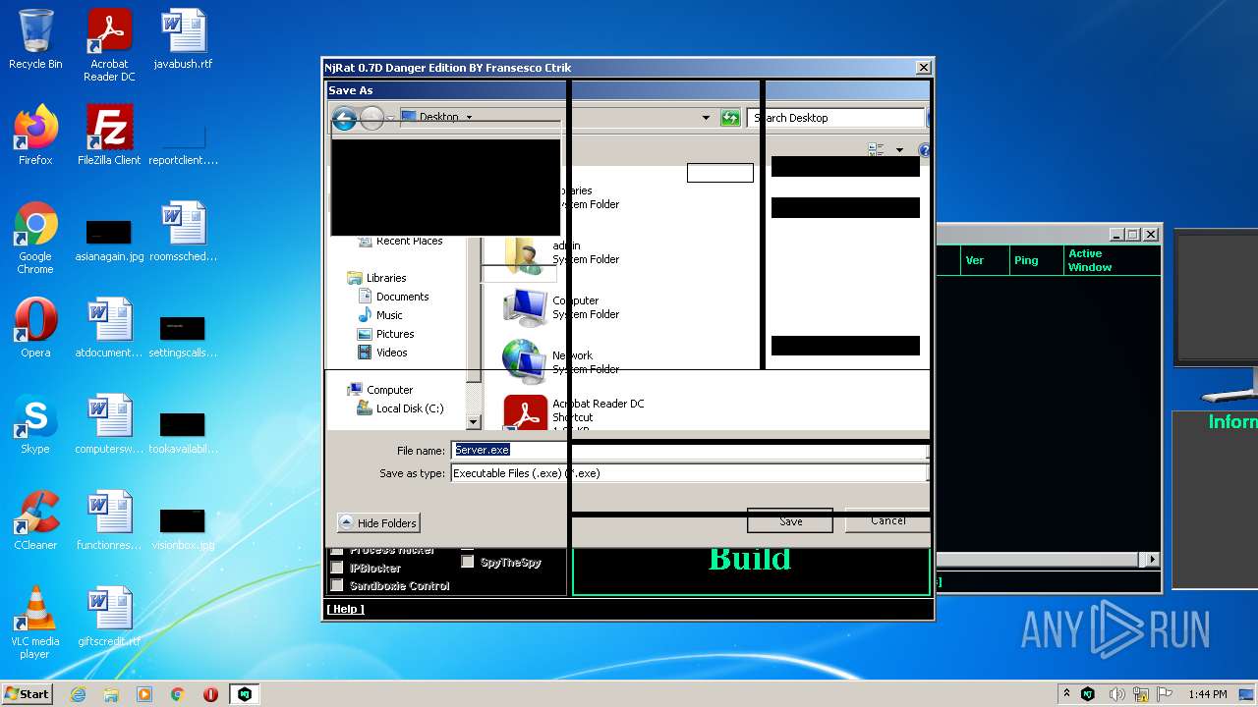Screen dimensions: 1258x707
Task: Toggle the SpyTheSpy checkbox
Action: point(468,562)
